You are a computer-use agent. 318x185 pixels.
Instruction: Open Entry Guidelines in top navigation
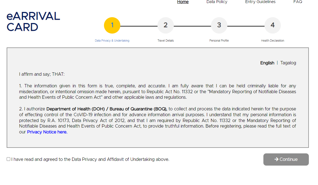pos(260,2)
